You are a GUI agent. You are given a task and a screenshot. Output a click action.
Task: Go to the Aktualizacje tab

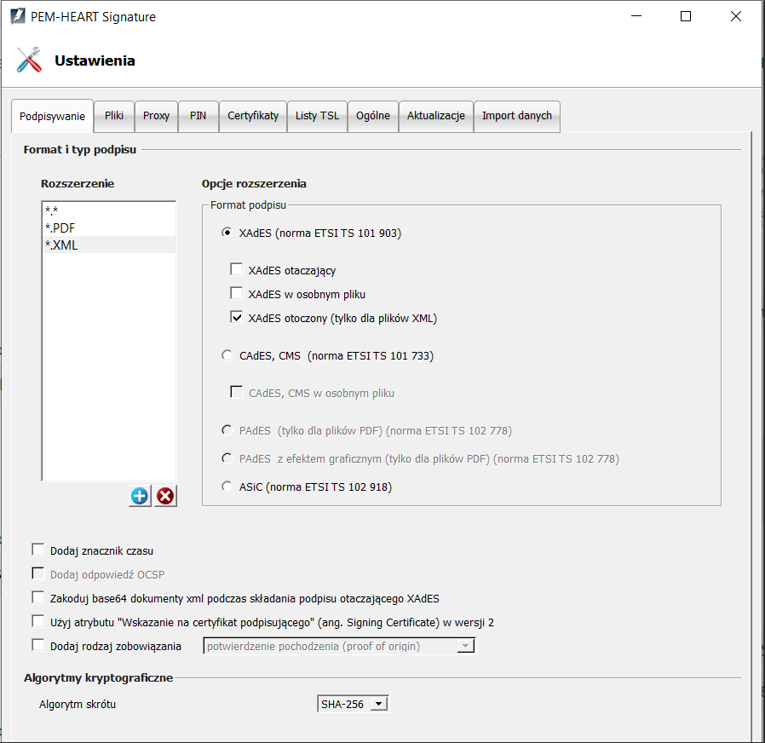[435, 116]
